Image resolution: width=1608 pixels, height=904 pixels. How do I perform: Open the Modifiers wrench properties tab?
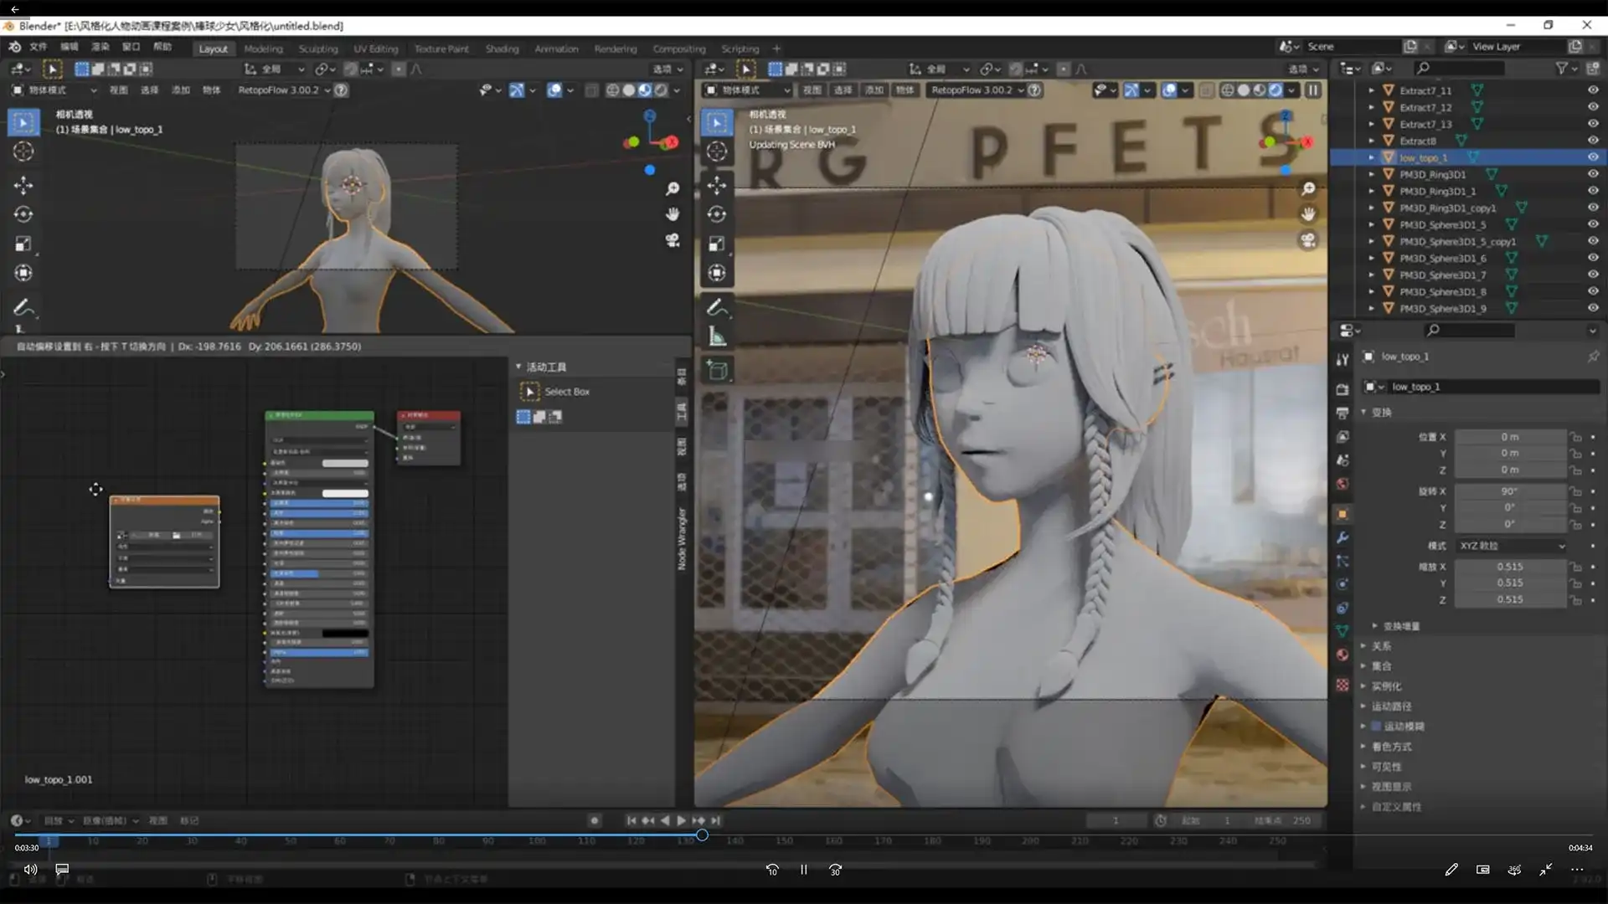(1343, 537)
